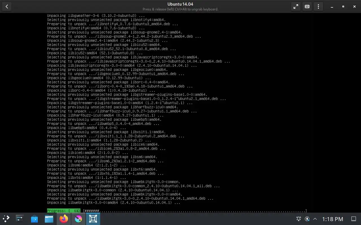Open the colorful circular app in taskbar
This screenshot has height=225, width=361.
click(78, 219)
